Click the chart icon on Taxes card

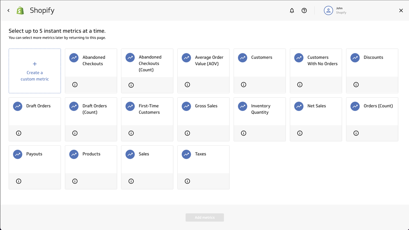tap(186, 154)
